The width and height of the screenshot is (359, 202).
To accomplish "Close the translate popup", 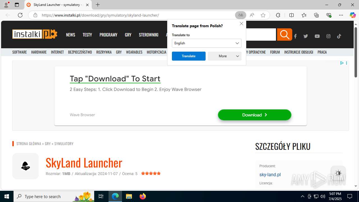I will pyautogui.click(x=241, y=24).
